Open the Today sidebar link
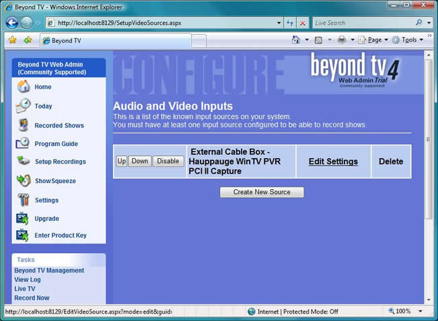The height and width of the screenshot is (321, 438). 43,106
